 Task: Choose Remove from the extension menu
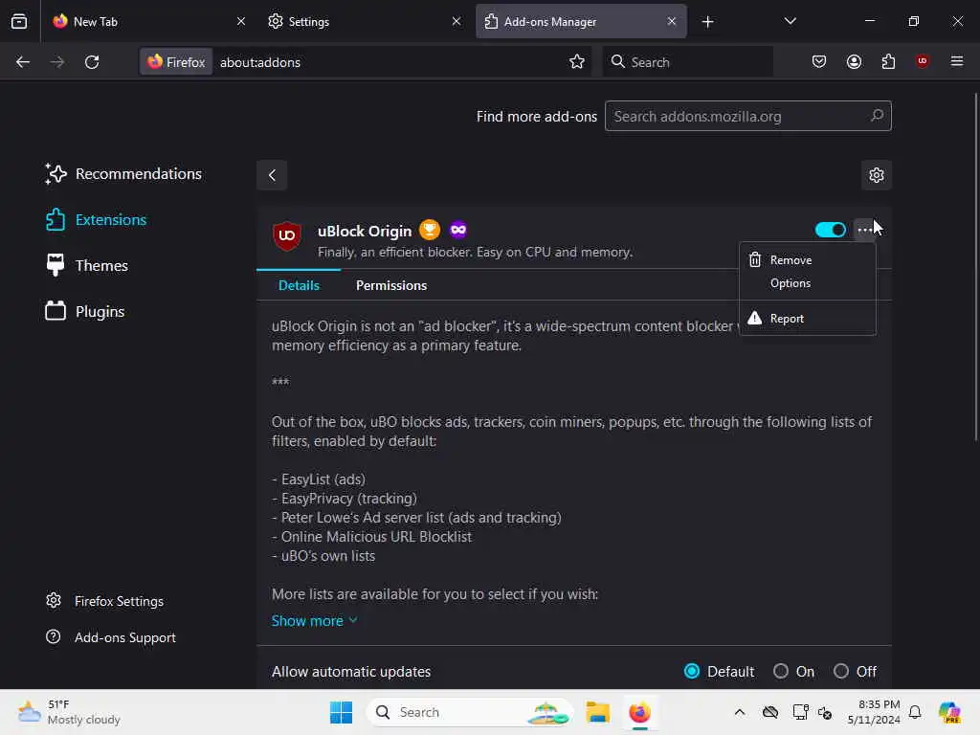click(x=807, y=260)
